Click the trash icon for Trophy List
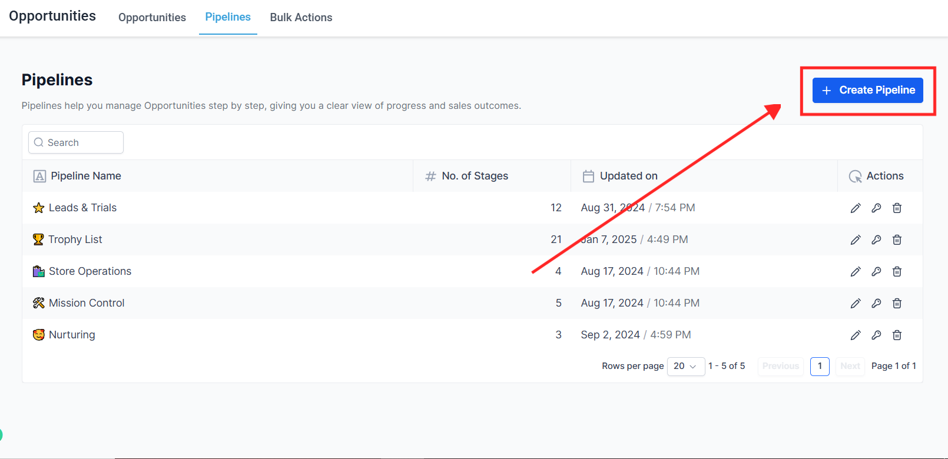Image resolution: width=948 pixels, height=459 pixels. (897, 240)
